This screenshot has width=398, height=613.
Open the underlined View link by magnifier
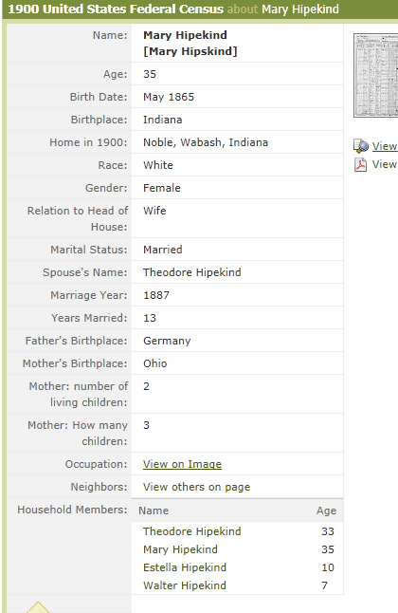pyautogui.click(x=385, y=146)
